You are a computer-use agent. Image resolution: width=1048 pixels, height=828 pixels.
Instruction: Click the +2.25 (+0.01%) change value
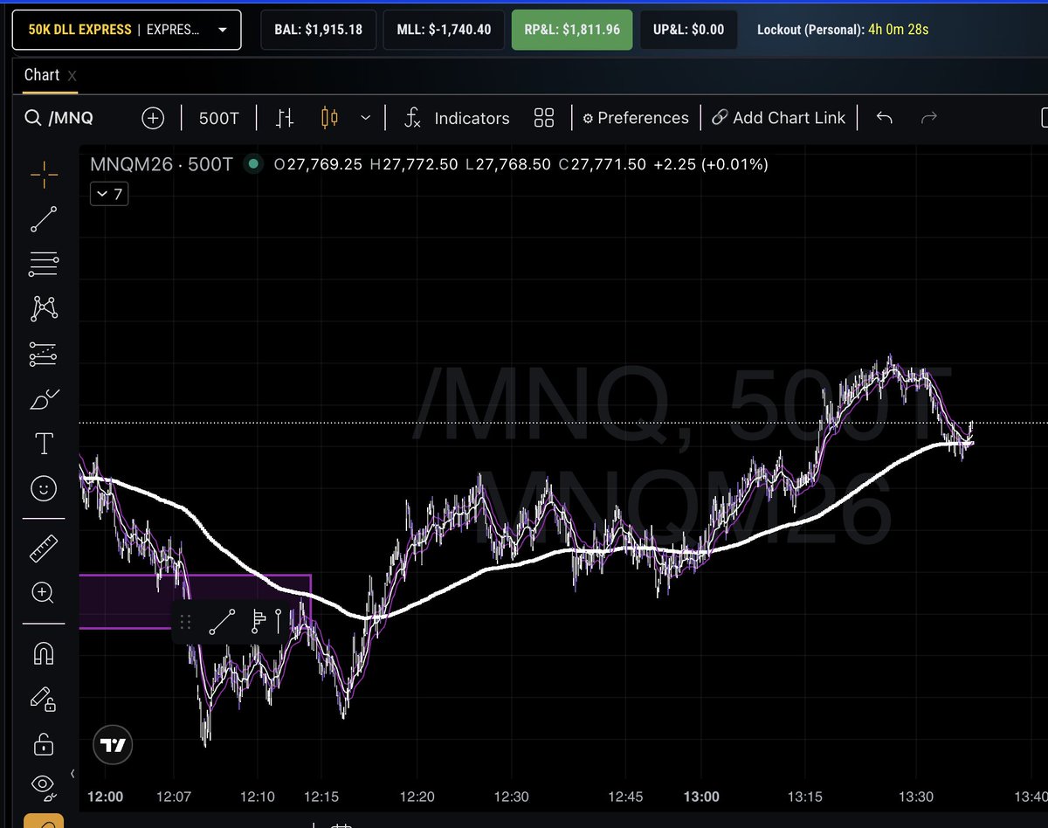click(x=711, y=163)
